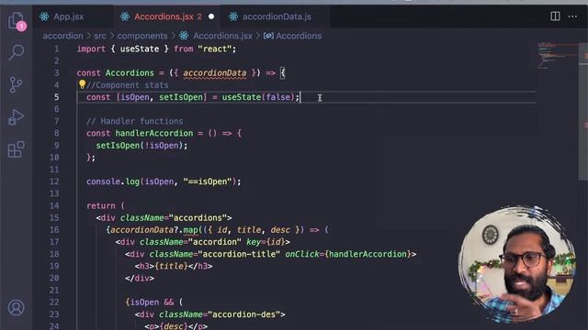Click the //Component stats comment
The height and width of the screenshot is (330, 588).
click(x=128, y=85)
